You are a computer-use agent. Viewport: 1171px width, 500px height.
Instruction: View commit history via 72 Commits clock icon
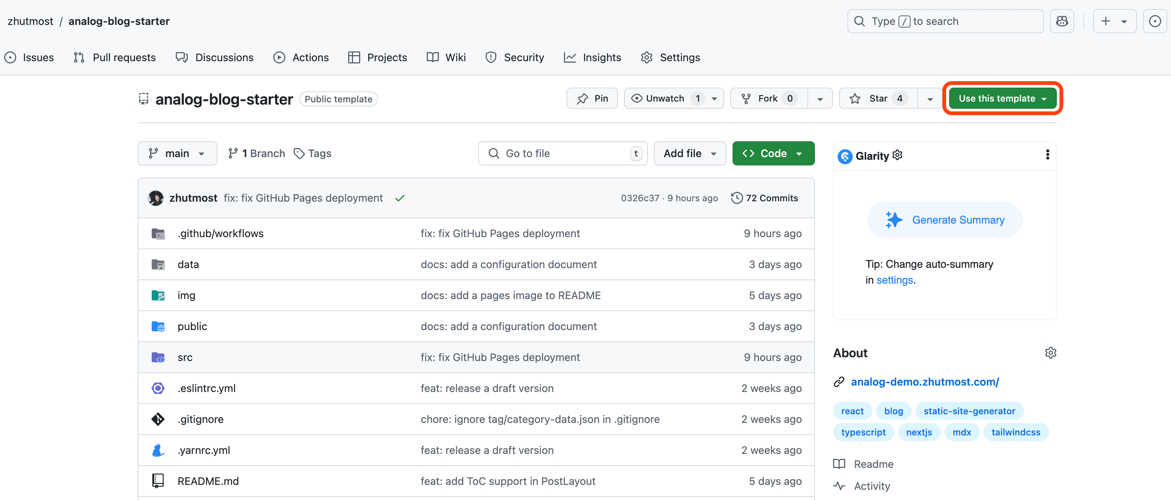pos(737,198)
